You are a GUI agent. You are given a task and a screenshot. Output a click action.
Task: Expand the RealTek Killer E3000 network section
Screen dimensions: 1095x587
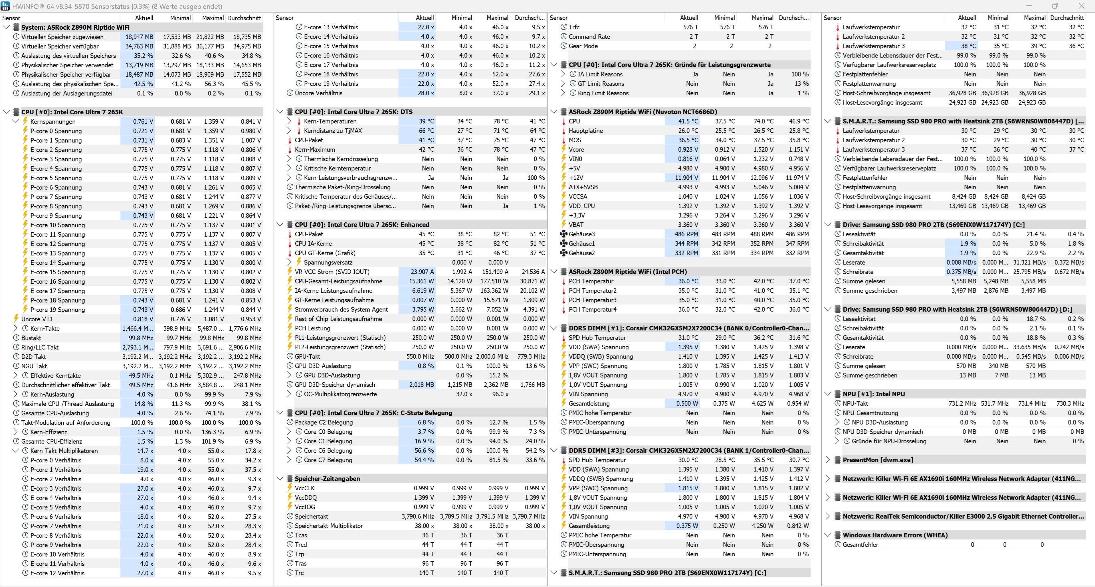click(828, 516)
